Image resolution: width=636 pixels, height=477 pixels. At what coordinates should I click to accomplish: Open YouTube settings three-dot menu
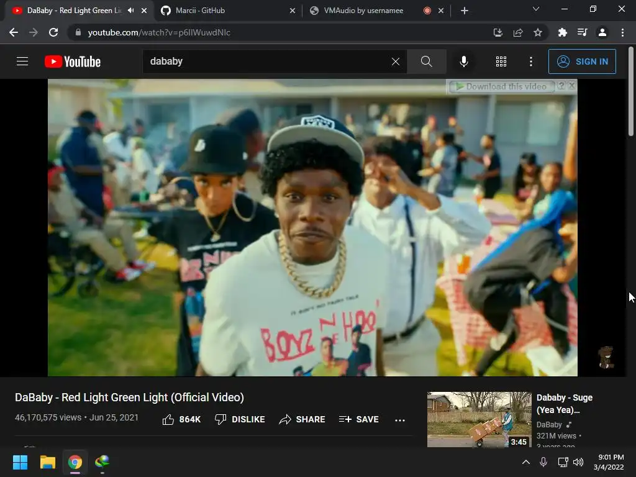(x=531, y=61)
